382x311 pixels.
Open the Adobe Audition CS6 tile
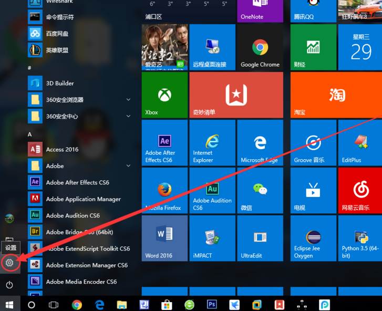coord(212,191)
